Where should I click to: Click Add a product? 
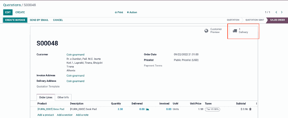coord(46,115)
